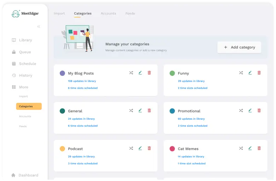276x181 pixels.
Task: Open 2 time slots scheduled link
Action: 193,88
